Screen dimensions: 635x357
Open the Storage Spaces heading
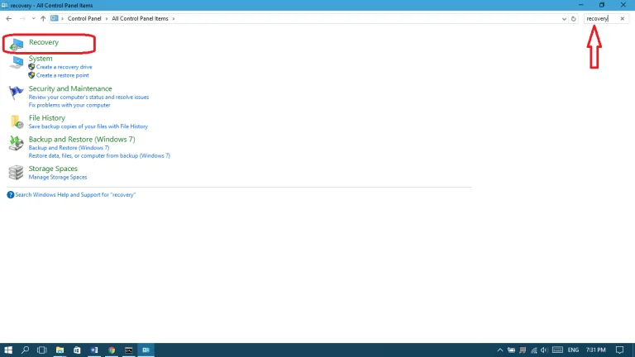53,169
